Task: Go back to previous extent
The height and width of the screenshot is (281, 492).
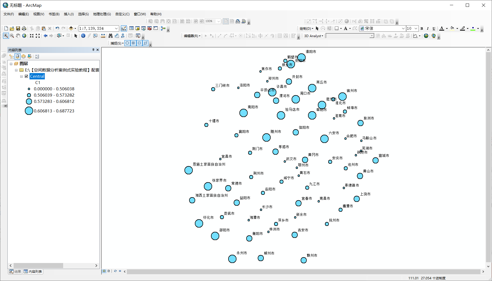Action: (x=45, y=36)
